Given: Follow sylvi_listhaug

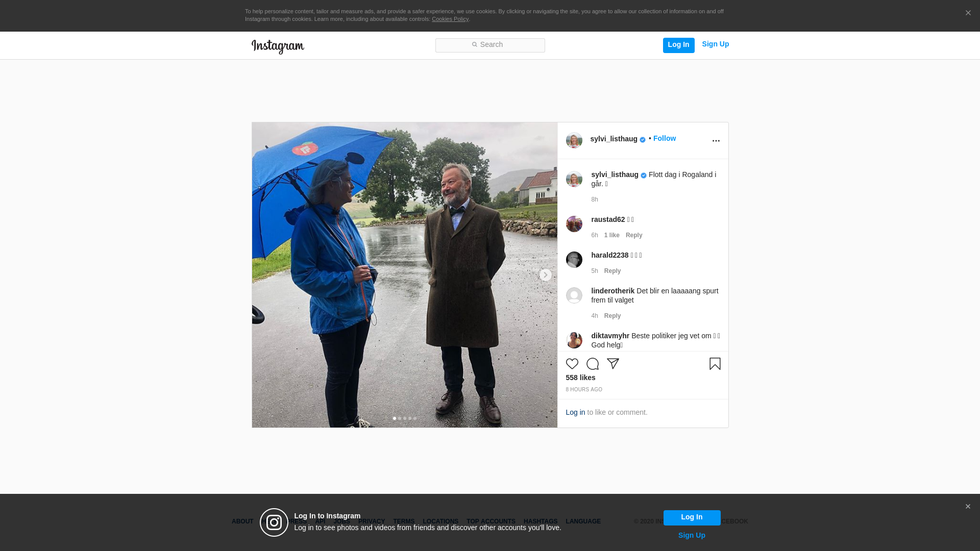Looking at the screenshot, I should (664, 138).
